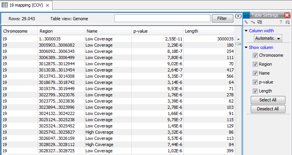Switch to the 19 mapping (COV) tab
292x155 pixels.
click(26, 5)
